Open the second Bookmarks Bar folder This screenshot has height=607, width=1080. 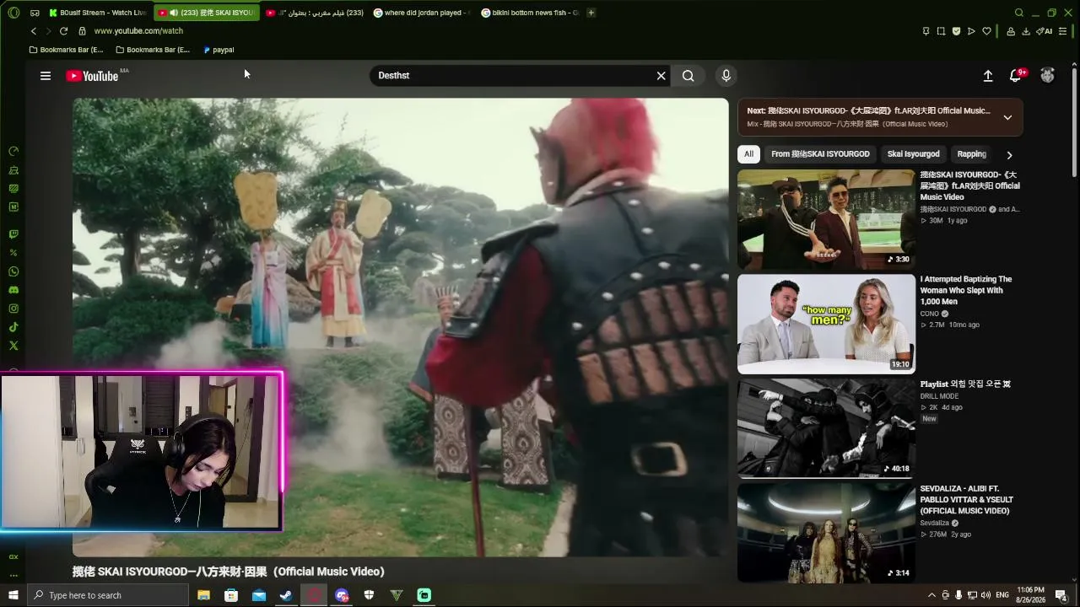click(153, 50)
